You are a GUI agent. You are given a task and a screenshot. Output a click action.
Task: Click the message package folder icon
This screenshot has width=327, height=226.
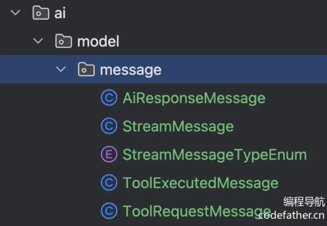click(x=86, y=69)
